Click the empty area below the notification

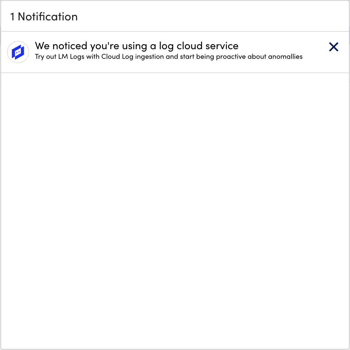pyautogui.click(x=174, y=204)
